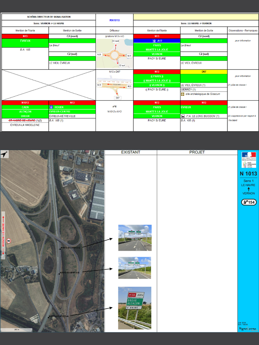Select the PROJET column header

197,152
